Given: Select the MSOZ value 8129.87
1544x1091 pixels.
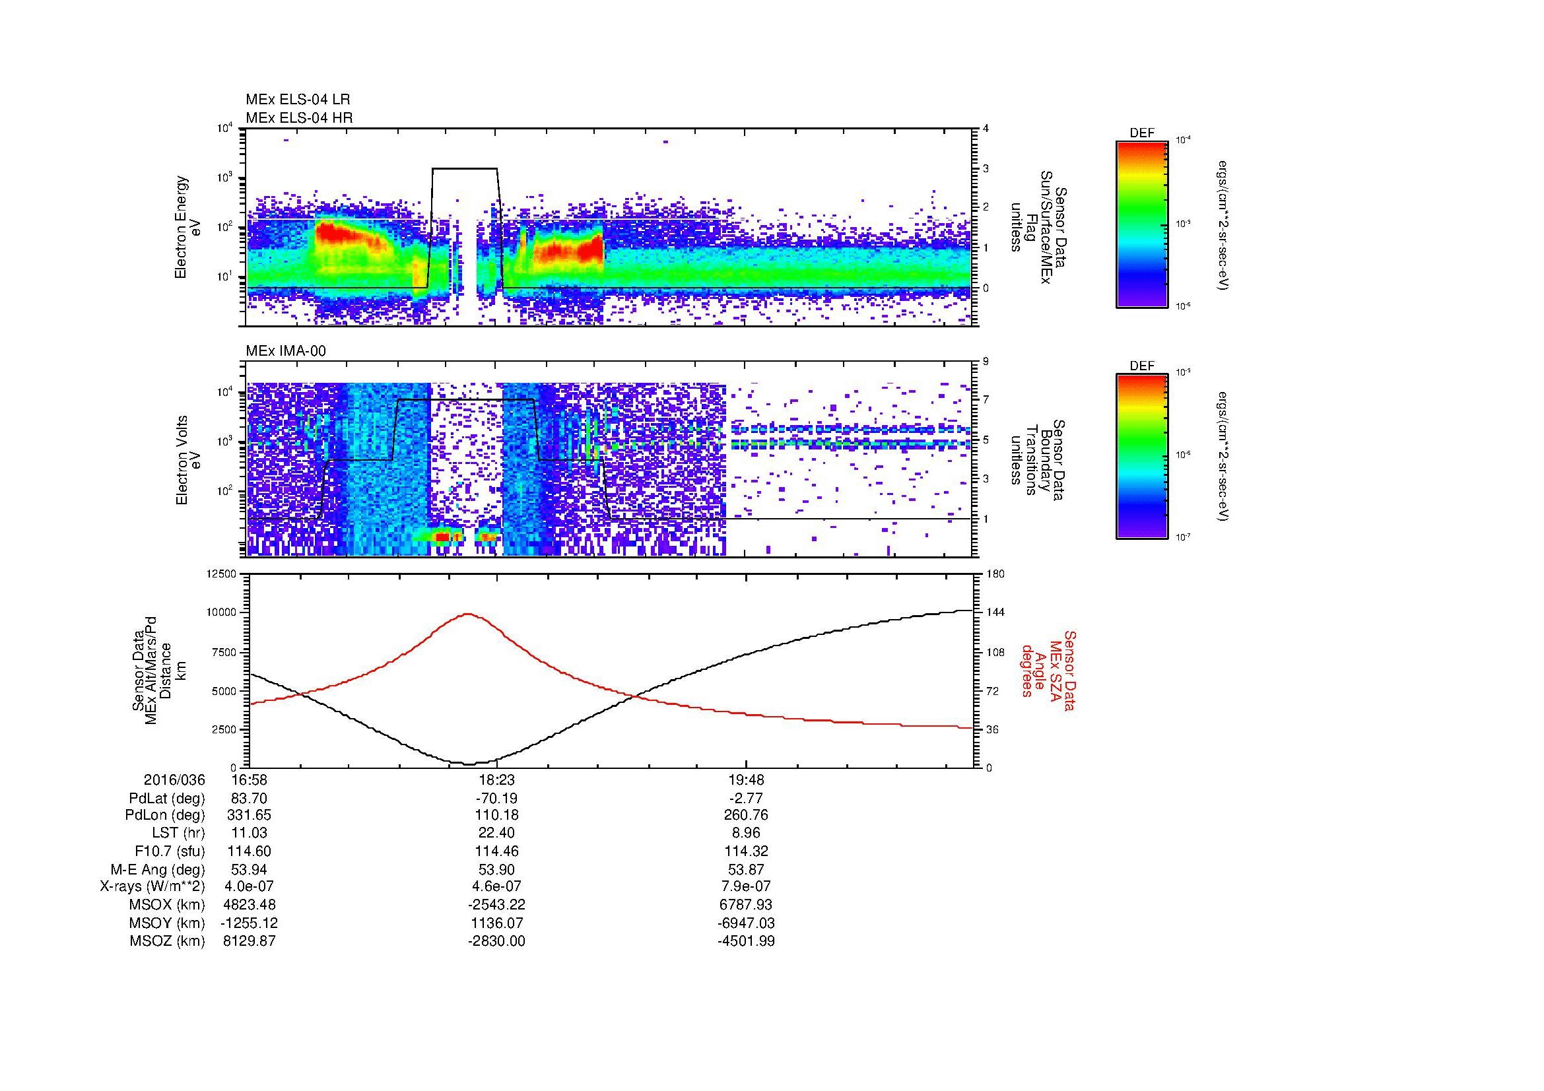Looking at the screenshot, I should [x=249, y=941].
